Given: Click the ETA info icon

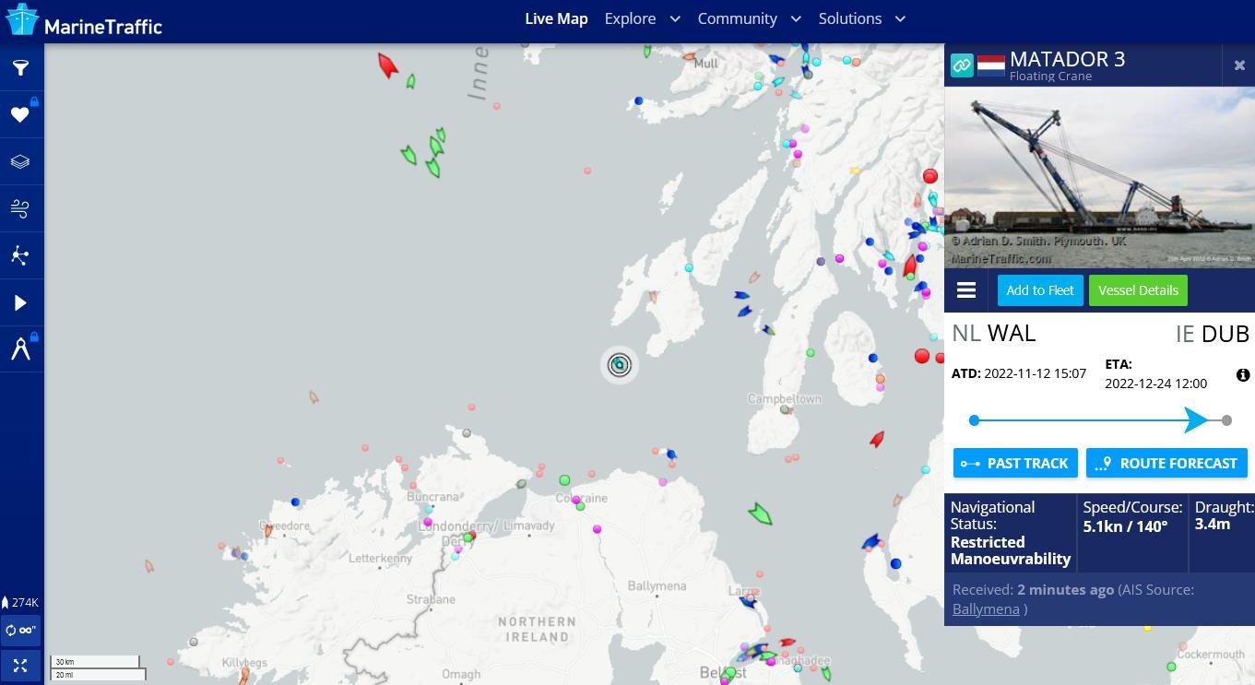Looking at the screenshot, I should click(1242, 375).
